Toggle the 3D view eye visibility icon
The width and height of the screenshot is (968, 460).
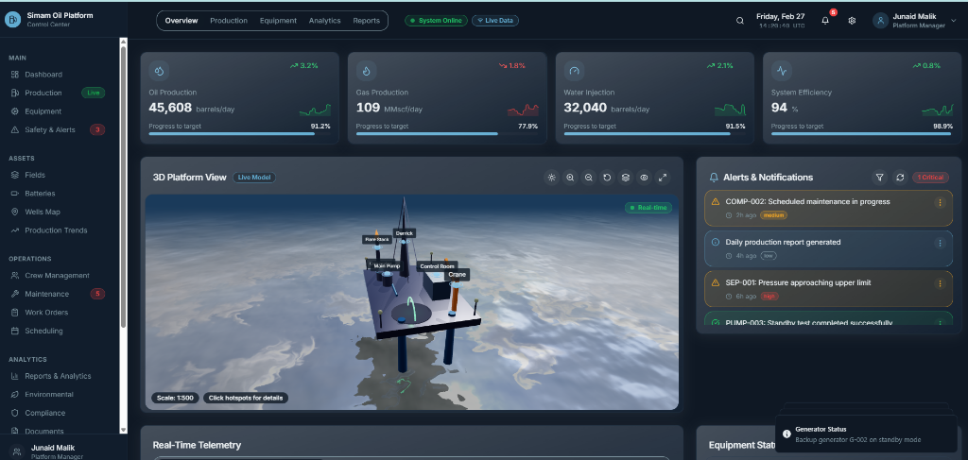[644, 178]
